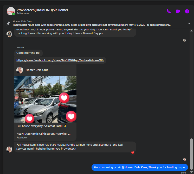194x174 pixels.
Task: Expand the pinned message chevron
Action: point(189,23)
